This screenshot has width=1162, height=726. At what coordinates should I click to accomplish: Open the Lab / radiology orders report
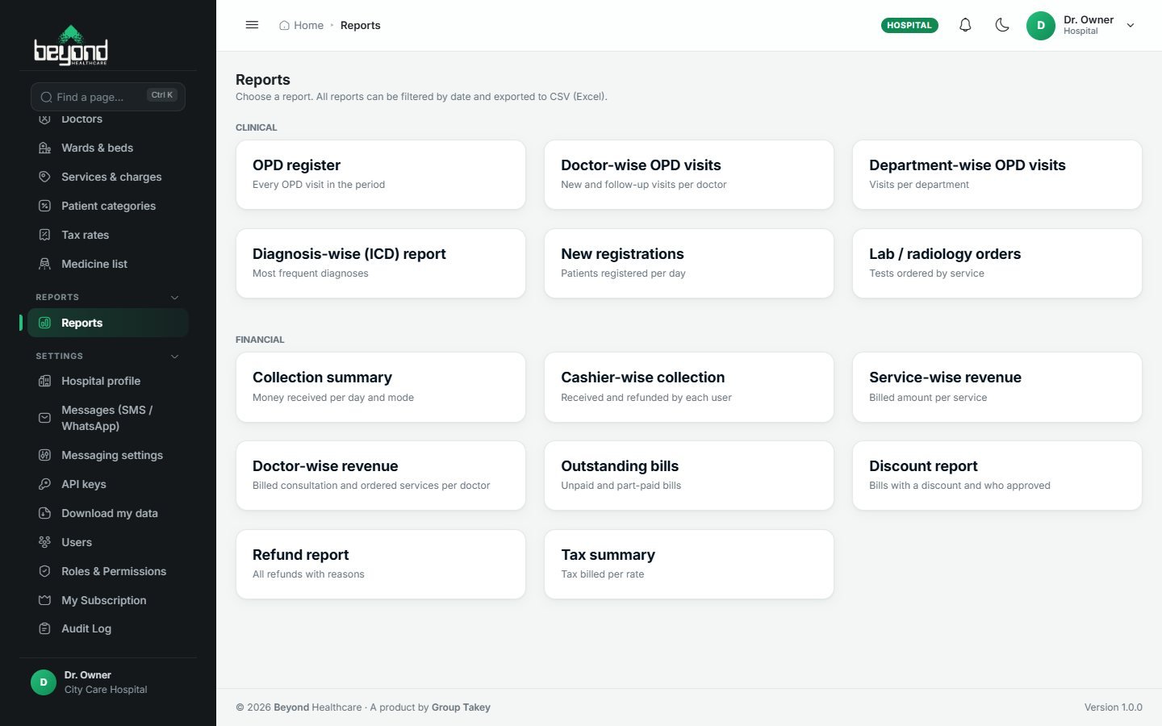click(x=997, y=263)
